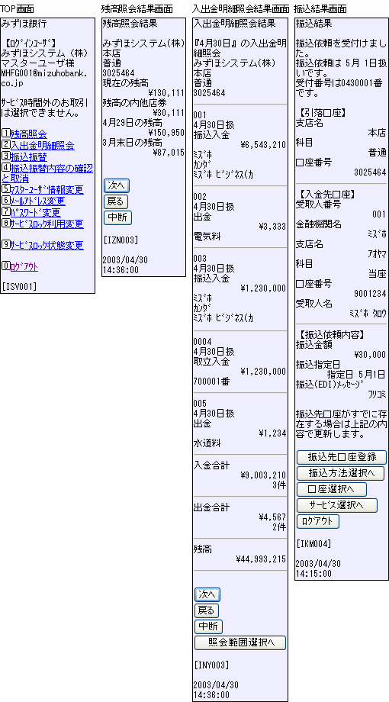
Task: Open the サービスロック状態変更 link
Action: 47,246
